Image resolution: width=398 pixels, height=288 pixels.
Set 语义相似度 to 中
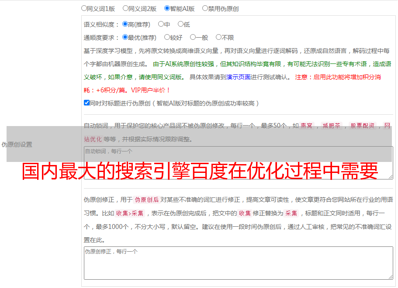(161, 24)
